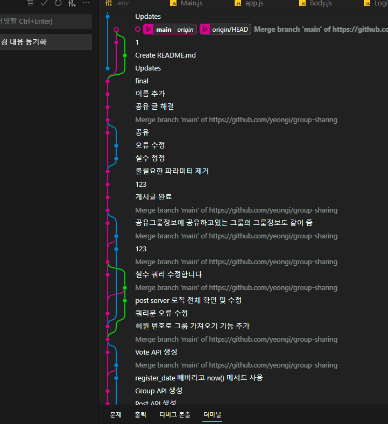Viewport: 388px width, 424px height.
Task: Click the app.js JS file icon
Action: click(x=238, y=3)
